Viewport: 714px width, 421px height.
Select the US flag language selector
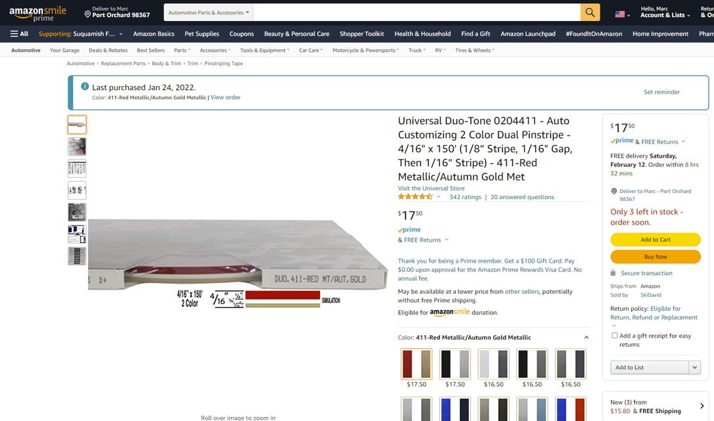(x=623, y=14)
